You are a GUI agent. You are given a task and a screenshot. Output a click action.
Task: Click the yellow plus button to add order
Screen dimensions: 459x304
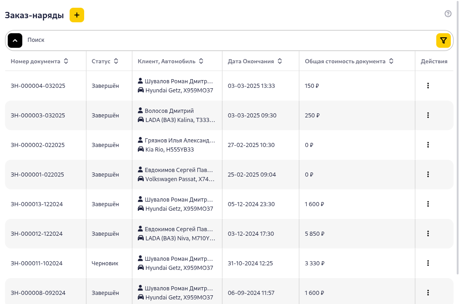[x=77, y=15]
